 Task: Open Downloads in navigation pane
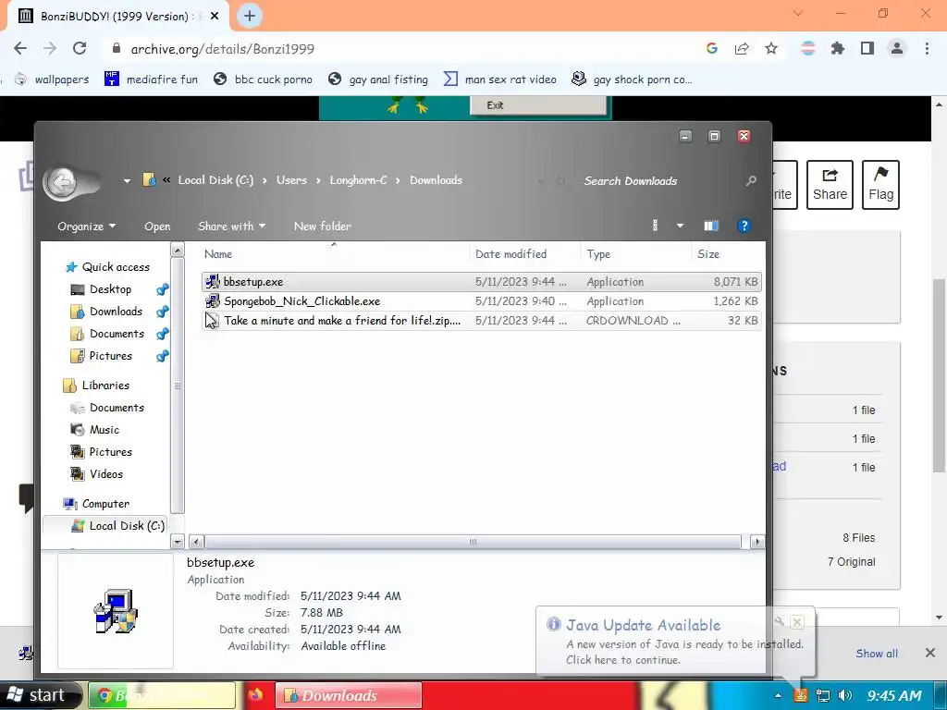[107, 312]
